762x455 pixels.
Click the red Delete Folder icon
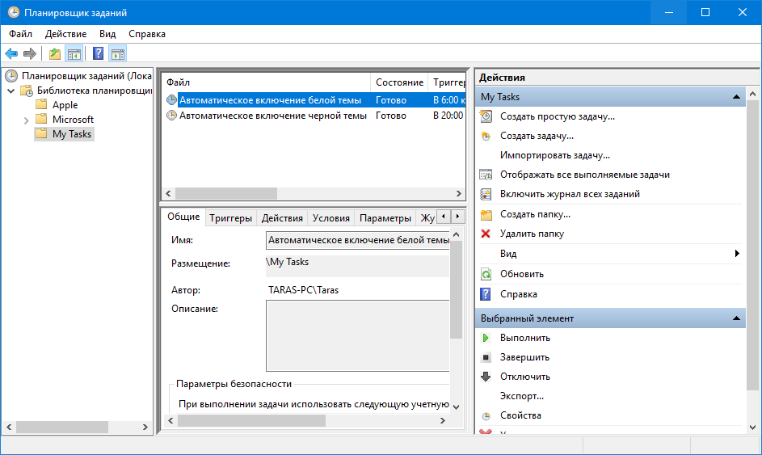click(486, 234)
